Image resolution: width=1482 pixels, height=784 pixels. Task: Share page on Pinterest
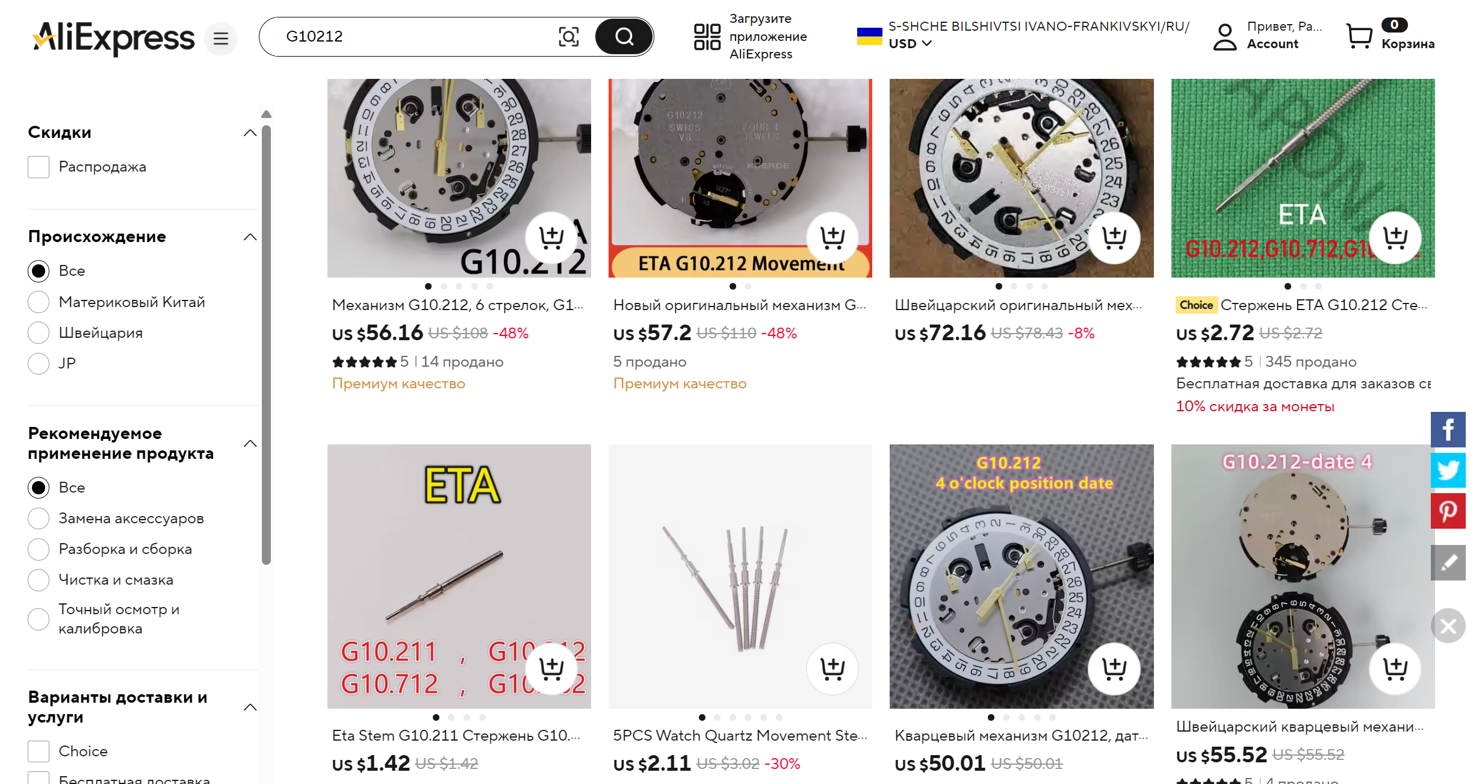pyautogui.click(x=1448, y=511)
